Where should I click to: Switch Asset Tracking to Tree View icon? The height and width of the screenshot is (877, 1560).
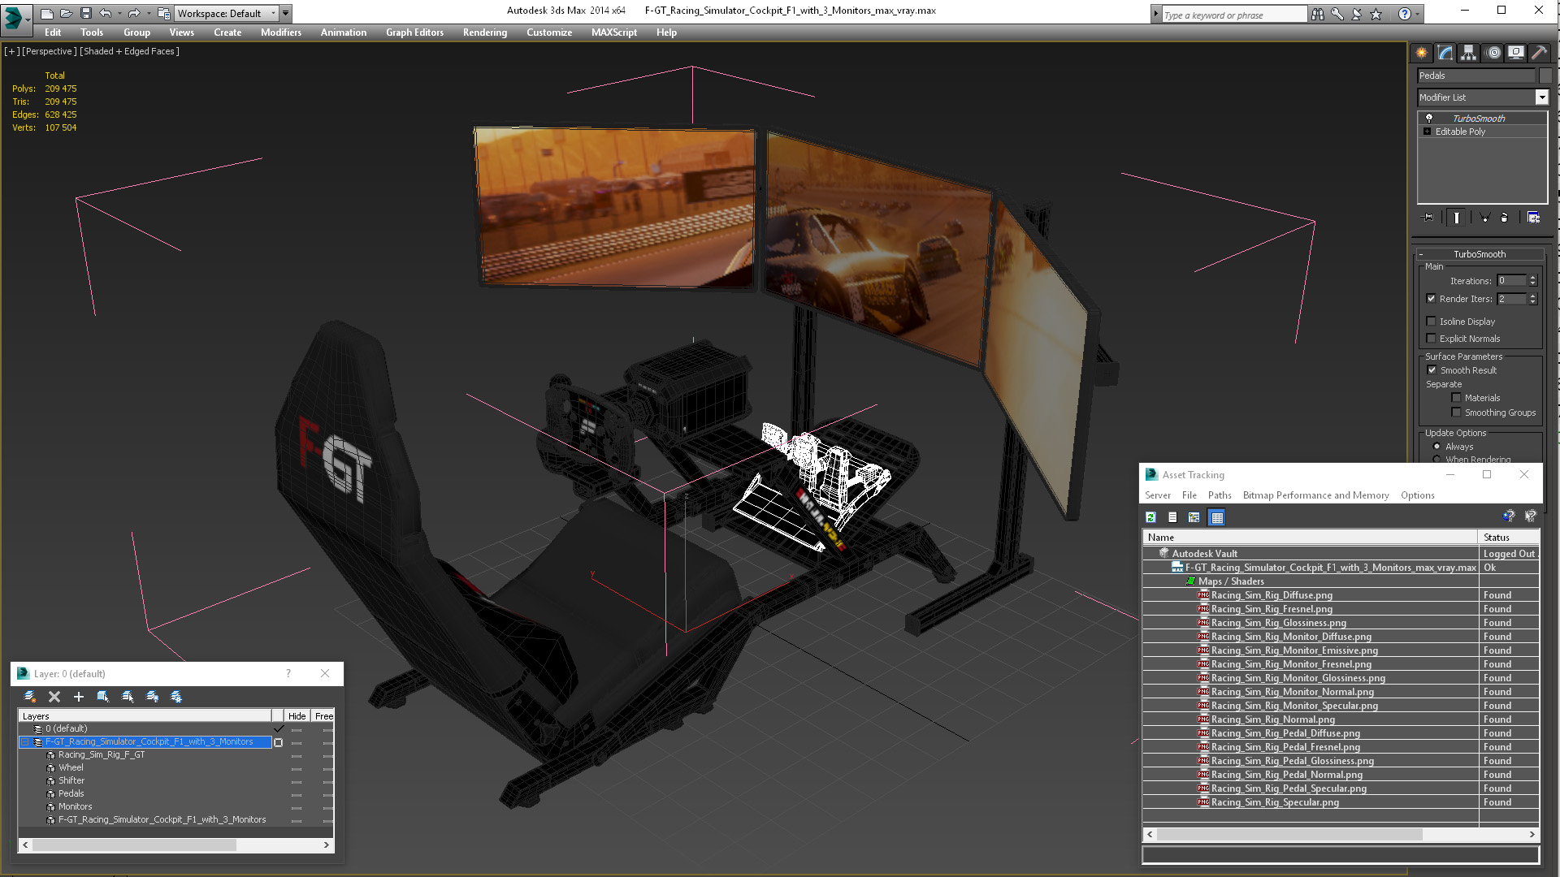tap(1194, 517)
